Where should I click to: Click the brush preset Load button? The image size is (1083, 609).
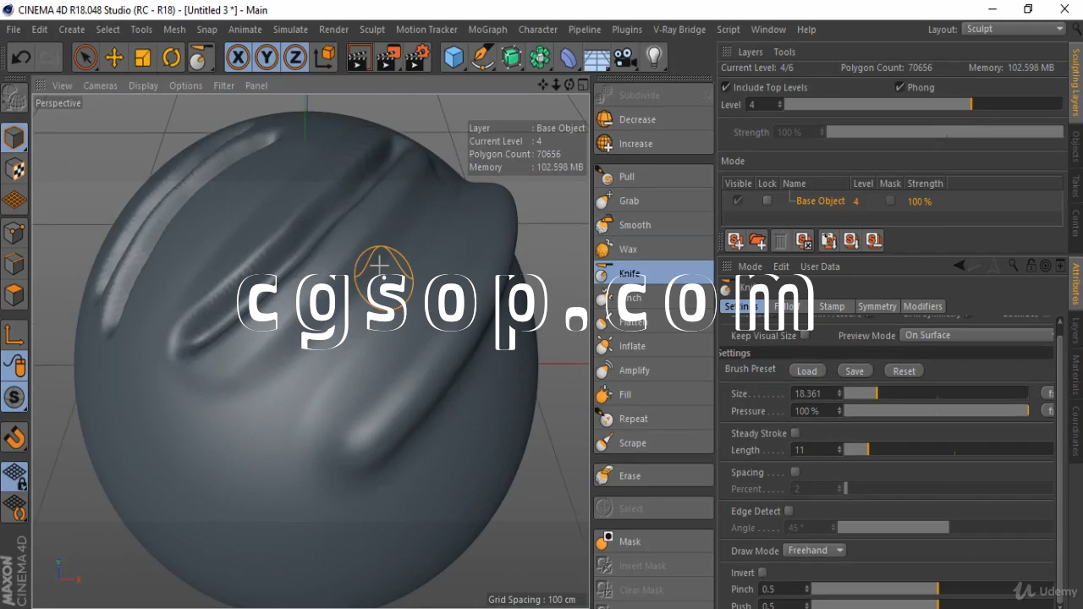[807, 371]
